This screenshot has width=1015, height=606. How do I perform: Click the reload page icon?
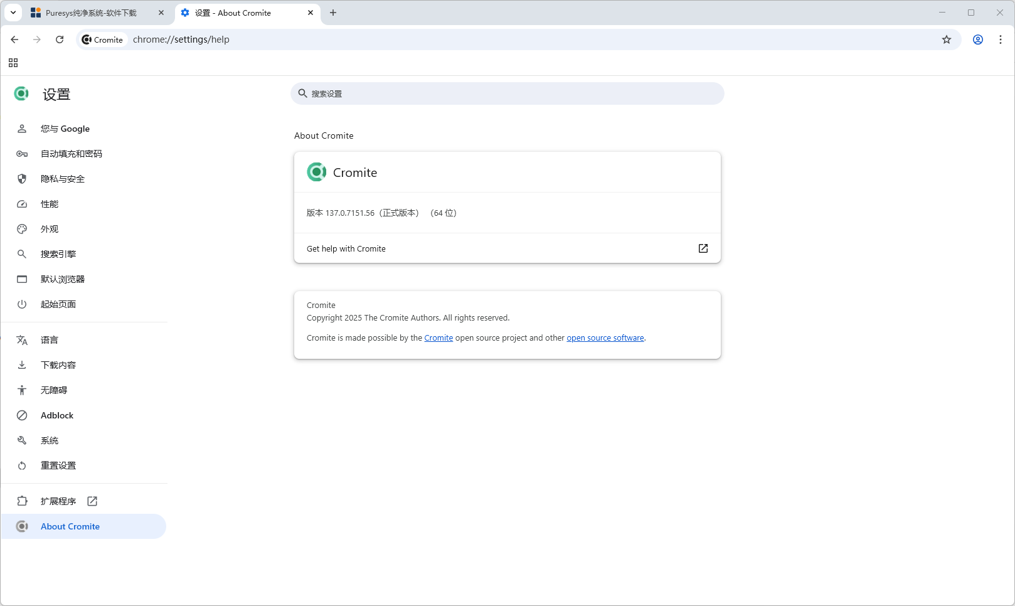60,40
